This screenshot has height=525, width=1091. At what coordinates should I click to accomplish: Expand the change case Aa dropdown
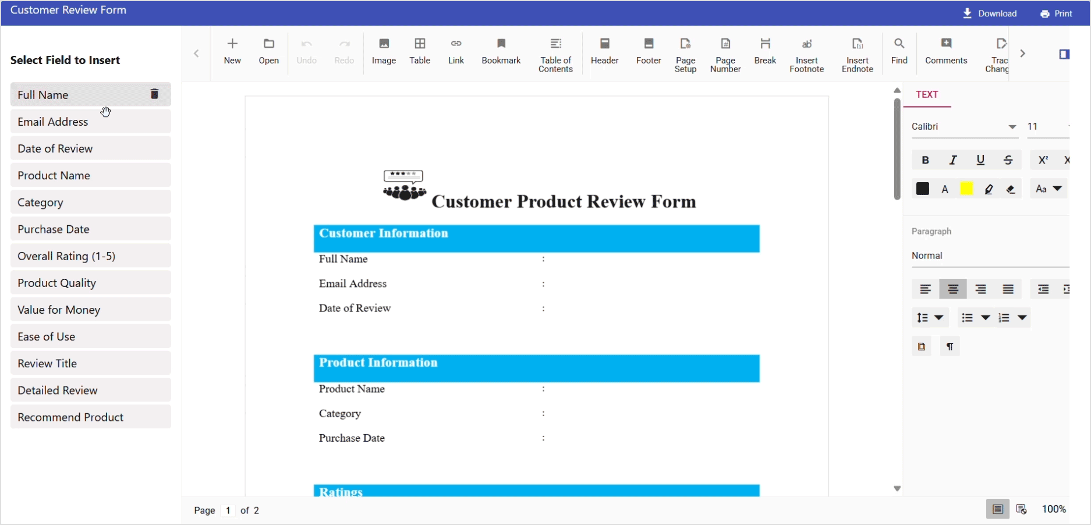[x=1049, y=189]
